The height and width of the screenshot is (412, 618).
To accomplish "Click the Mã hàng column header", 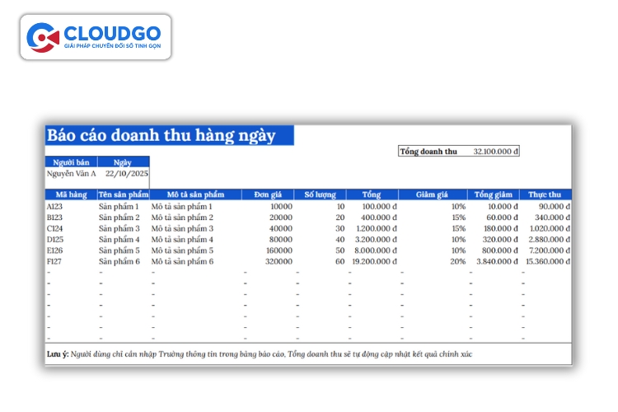I will pyautogui.click(x=67, y=195).
